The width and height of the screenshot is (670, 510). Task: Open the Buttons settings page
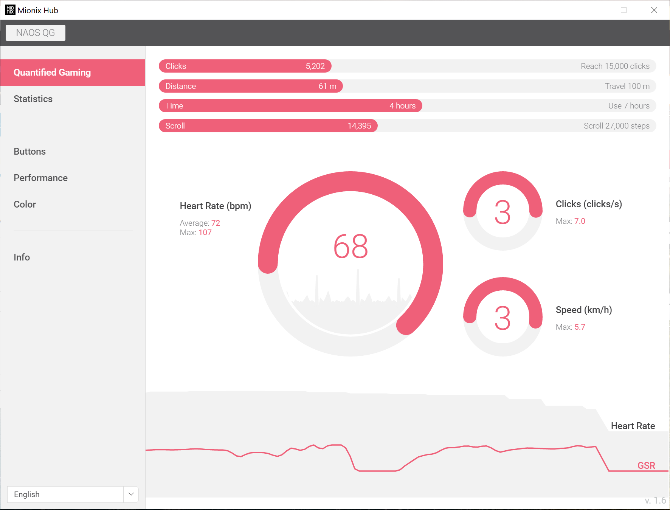click(x=30, y=152)
